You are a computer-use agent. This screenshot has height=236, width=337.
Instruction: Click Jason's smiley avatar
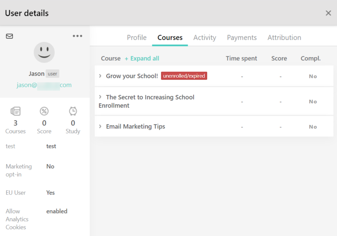point(44,52)
